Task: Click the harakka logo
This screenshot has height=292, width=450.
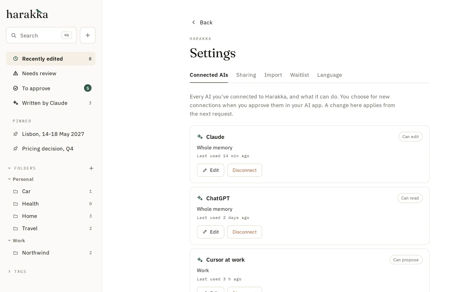Action: coord(27,14)
